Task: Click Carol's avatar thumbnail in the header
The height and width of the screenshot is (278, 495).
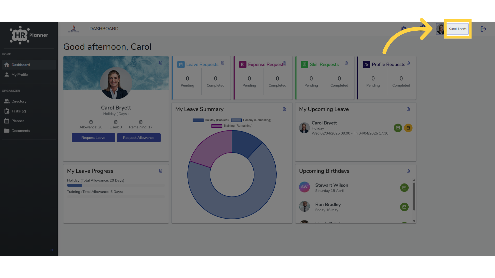Action: tap(440, 29)
